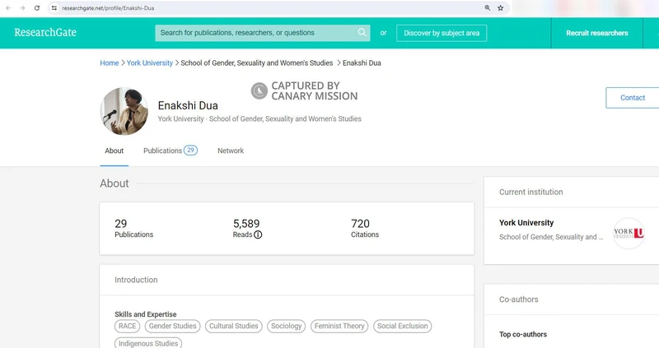Select the Feminist Theory skill tag
659x348 pixels.
339,326
